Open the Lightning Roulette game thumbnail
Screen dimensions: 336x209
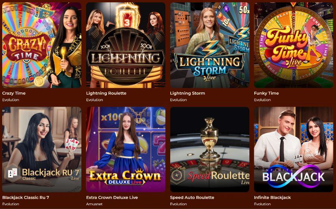[x=126, y=45]
